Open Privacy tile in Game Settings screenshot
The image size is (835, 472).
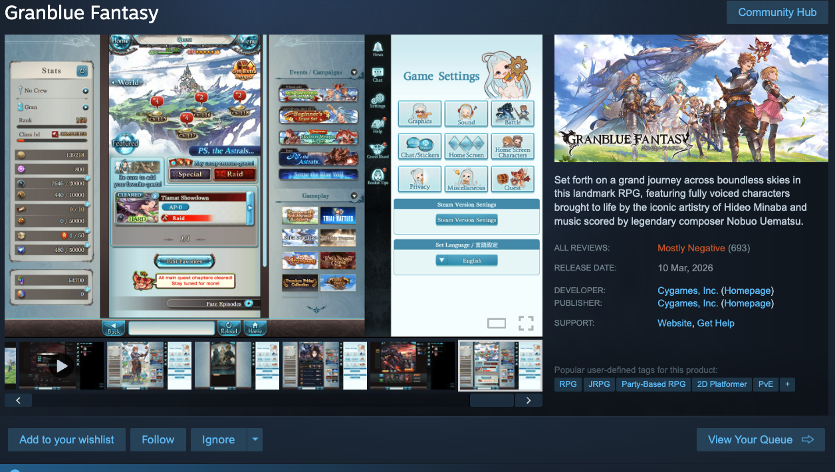point(420,179)
